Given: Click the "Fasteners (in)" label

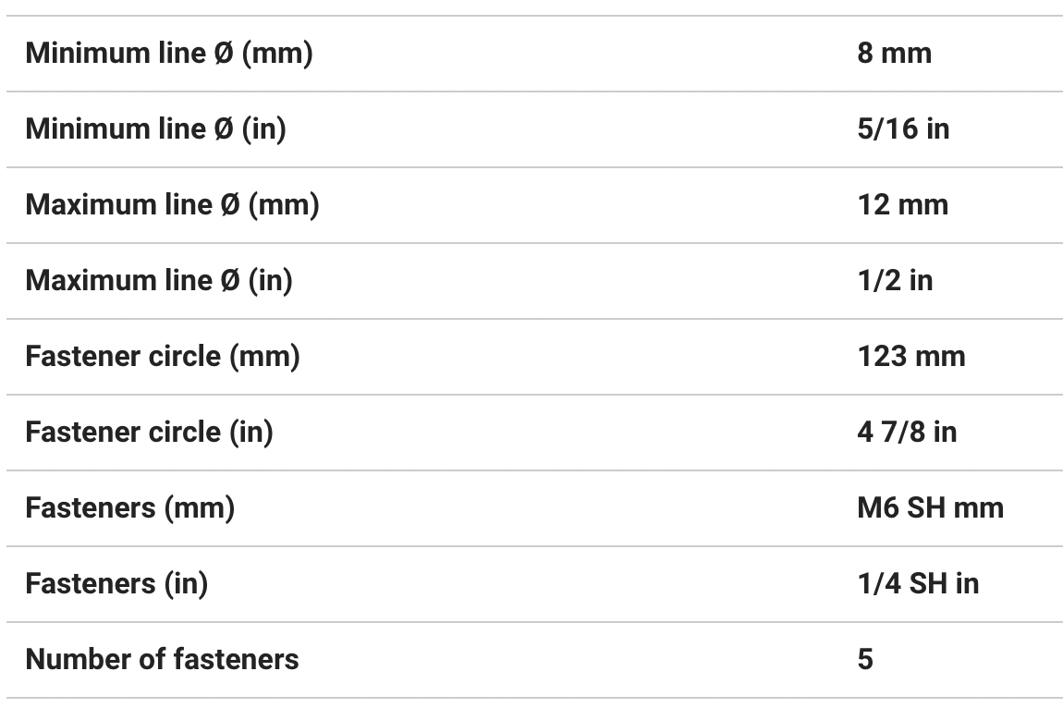Looking at the screenshot, I should (116, 584).
